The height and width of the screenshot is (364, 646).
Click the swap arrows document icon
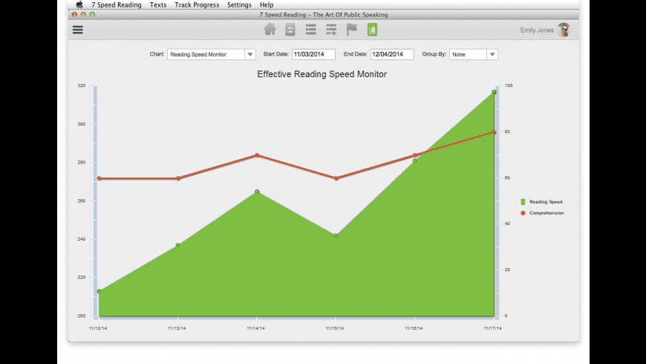pyautogui.click(x=290, y=30)
